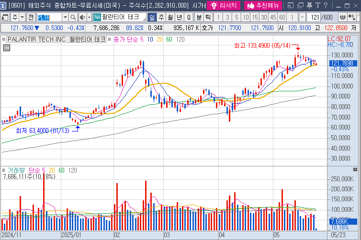
Task: Choose the 5 interval button in toolbar
Action: (237, 17)
